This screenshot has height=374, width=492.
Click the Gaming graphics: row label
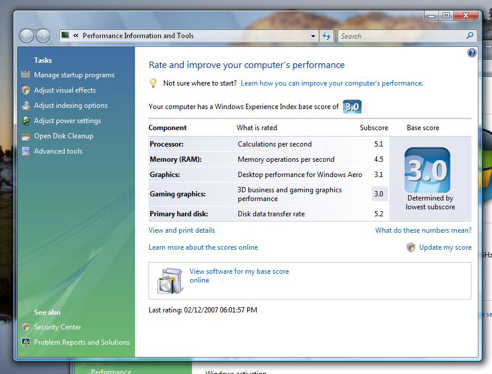[177, 194]
